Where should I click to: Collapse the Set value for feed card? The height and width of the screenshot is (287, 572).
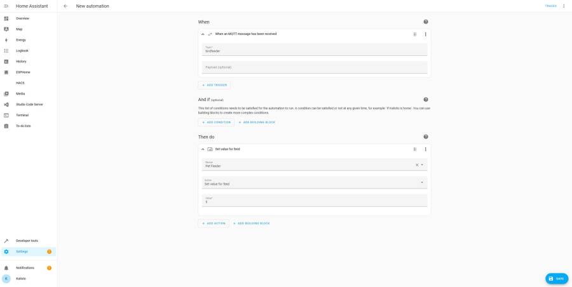203,149
